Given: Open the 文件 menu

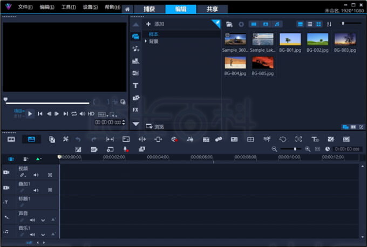Looking at the screenshot, I should [x=25, y=8].
